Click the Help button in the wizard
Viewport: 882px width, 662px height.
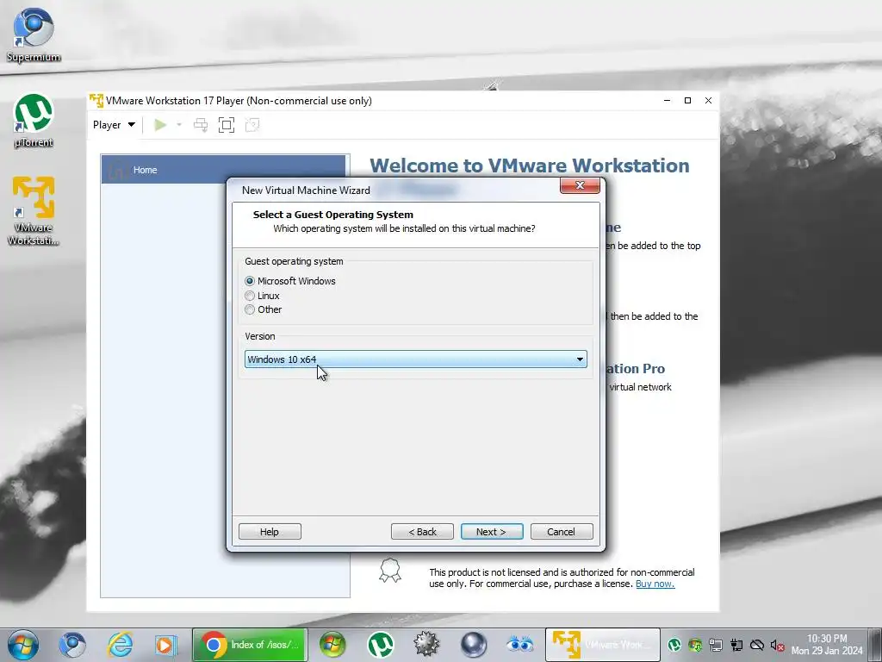pos(270,531)
